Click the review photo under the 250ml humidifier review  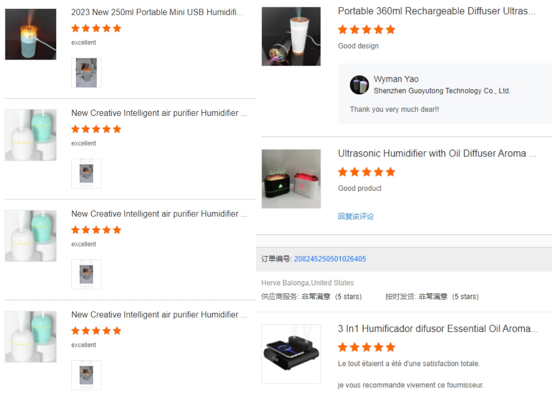(x=86, y=73)
